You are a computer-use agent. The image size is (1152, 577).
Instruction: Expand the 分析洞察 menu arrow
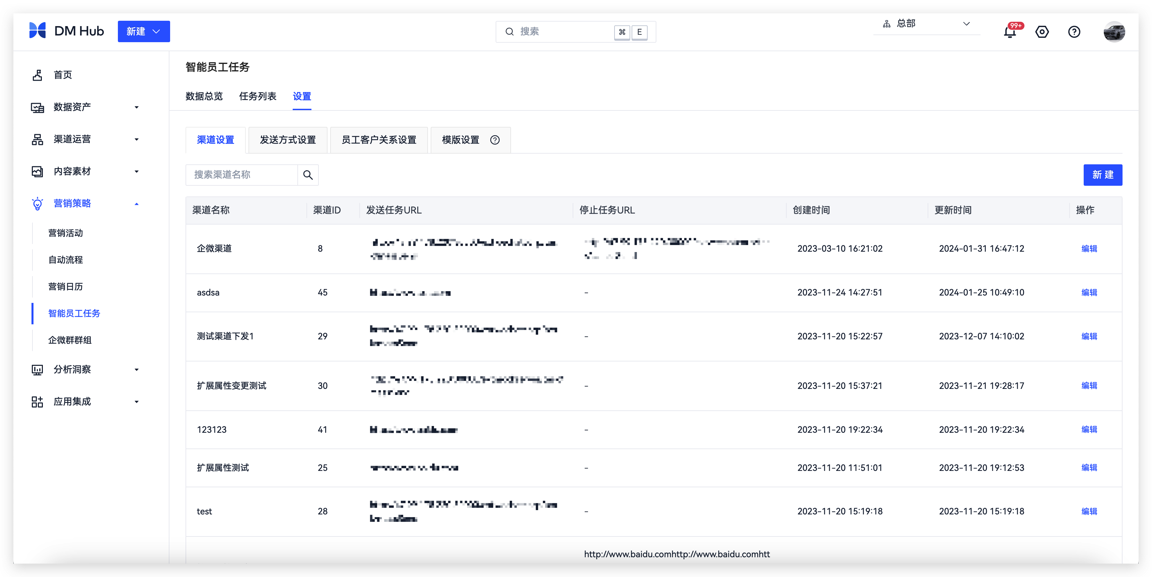pyautogui.click(x=136, y=369)
